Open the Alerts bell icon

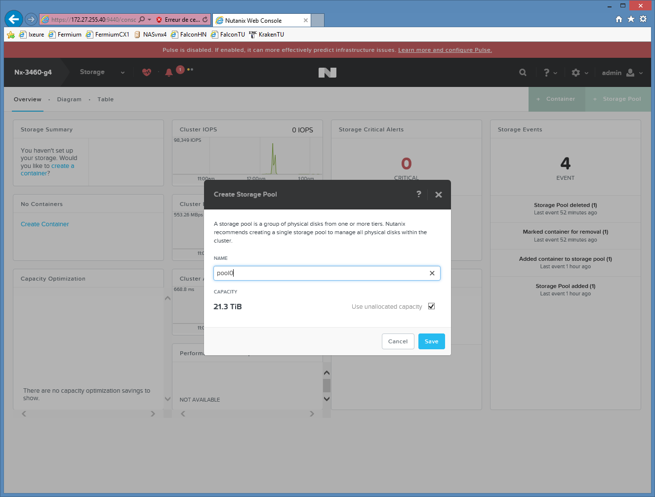tap(169, 73)
